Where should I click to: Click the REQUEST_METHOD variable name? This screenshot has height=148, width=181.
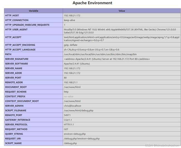tap(16, 129)
